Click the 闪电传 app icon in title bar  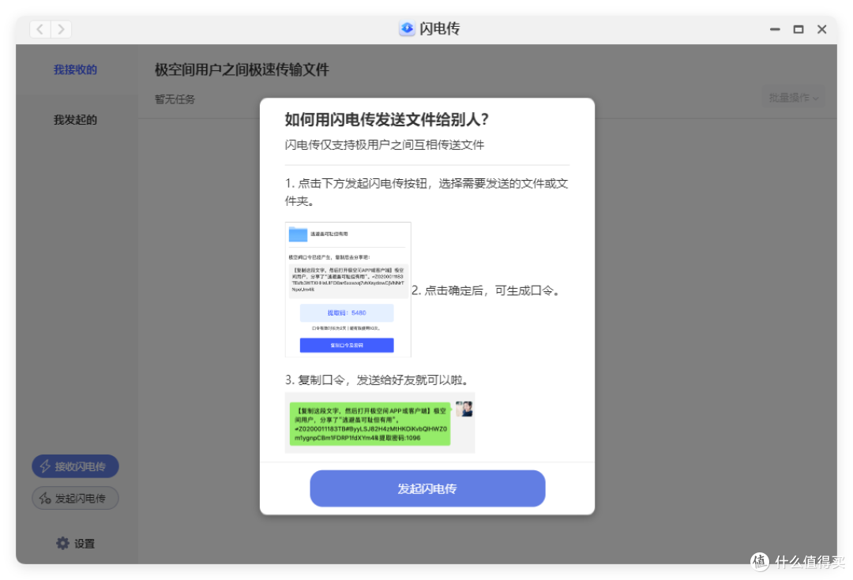point(407,28)
